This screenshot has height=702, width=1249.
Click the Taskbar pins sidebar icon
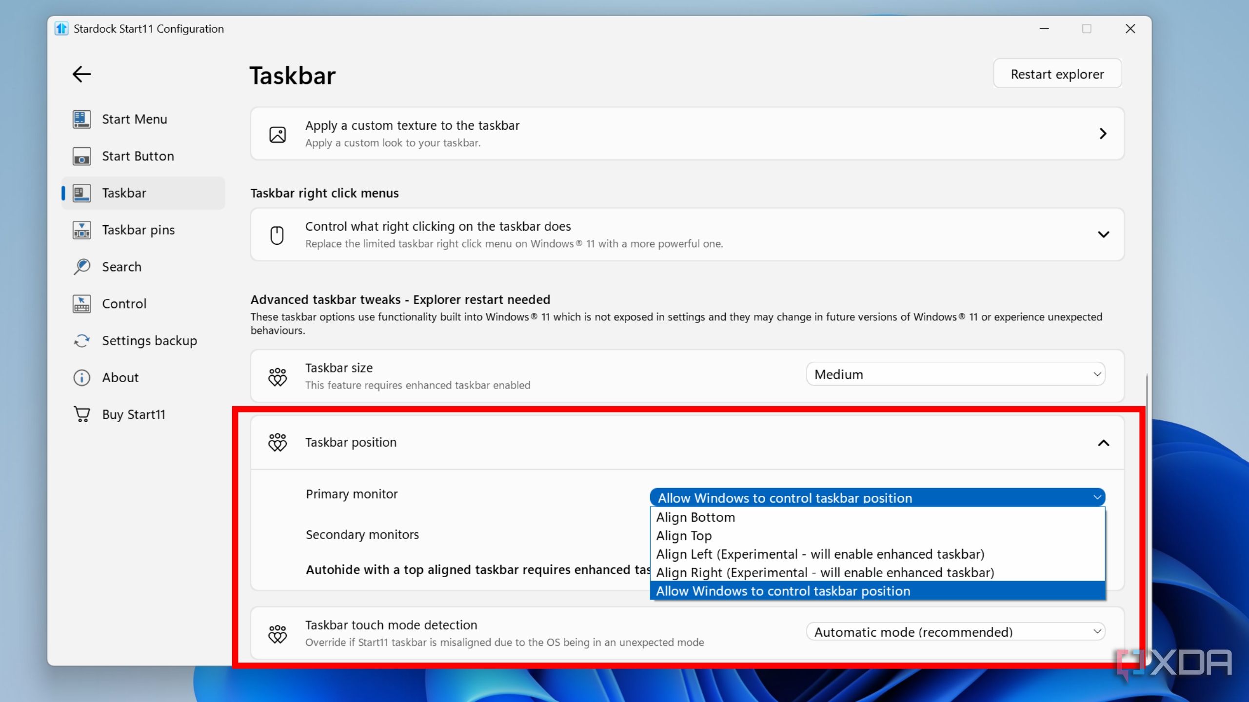click(81, 230)
